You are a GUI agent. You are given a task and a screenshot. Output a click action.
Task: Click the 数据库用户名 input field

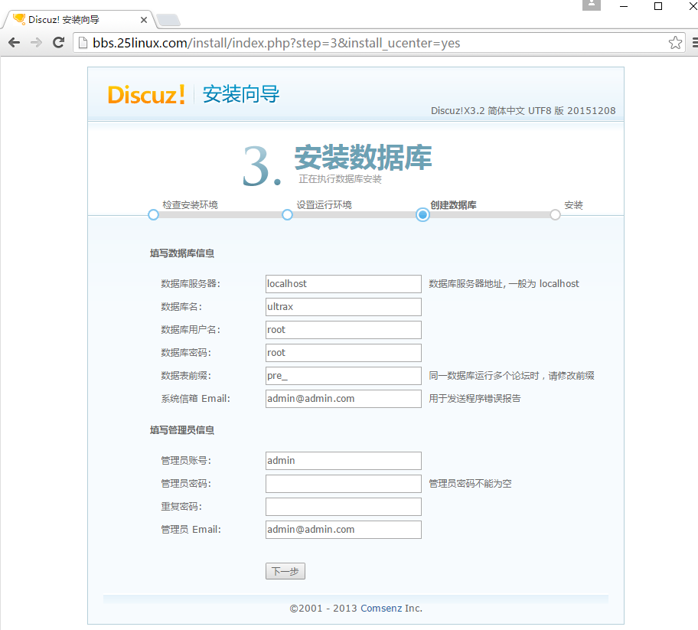(343, 330)
